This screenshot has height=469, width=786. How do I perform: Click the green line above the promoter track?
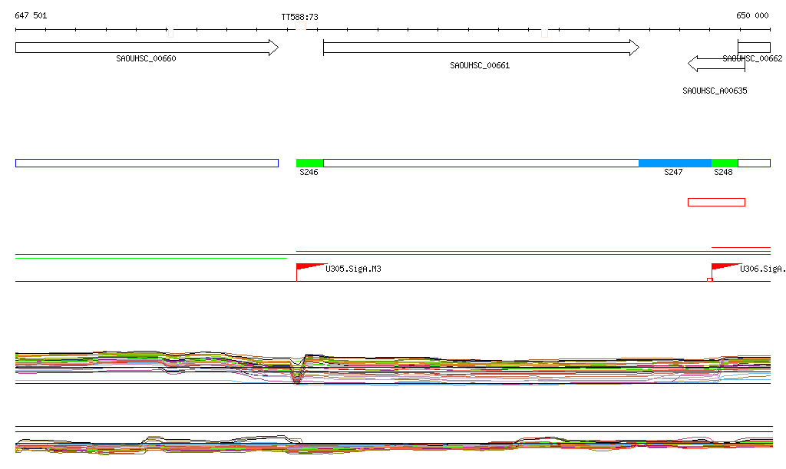pyautogui.click(x=150, y=258)
